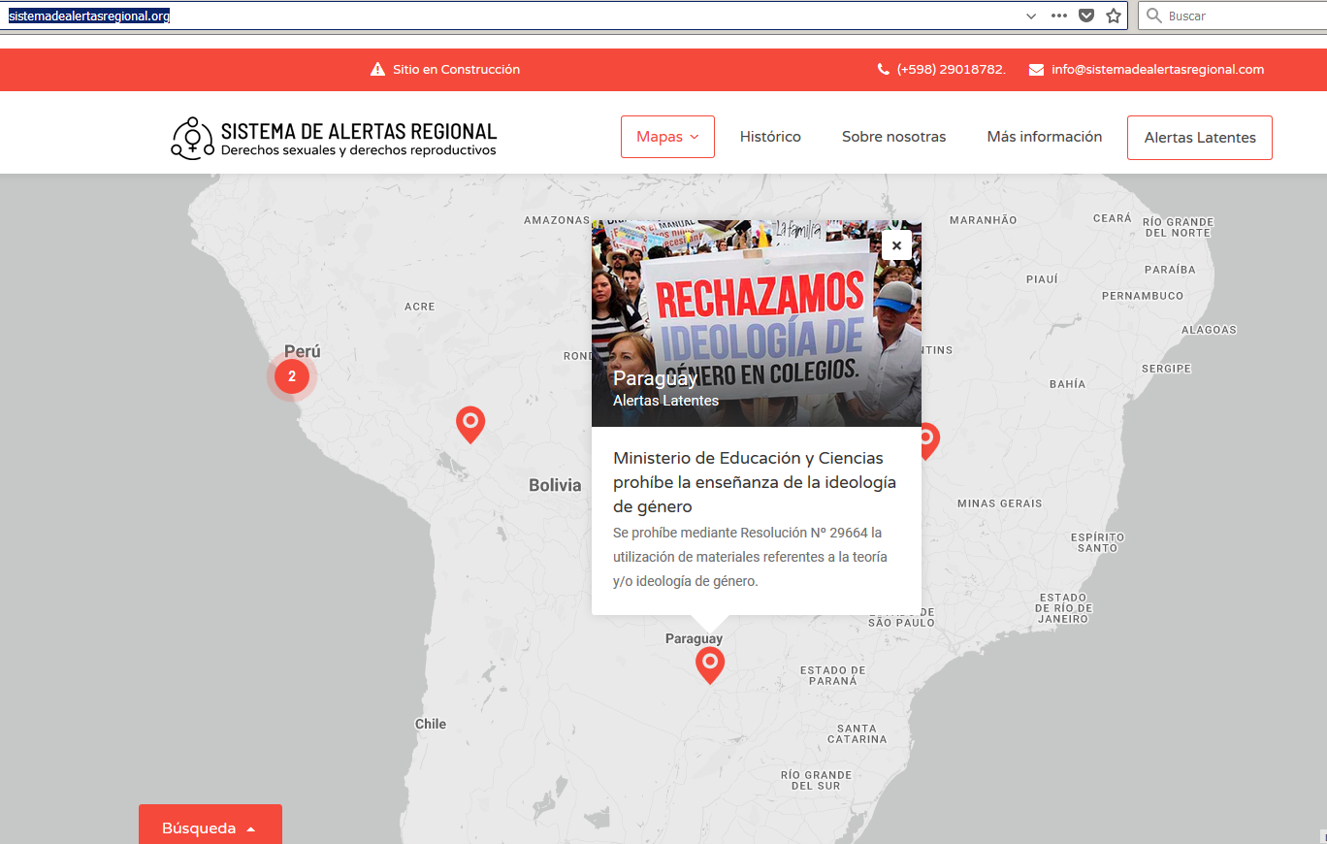1327x844 pixels.
Task: Click the Alertas Latentes button
Action: pos(1199,138)
